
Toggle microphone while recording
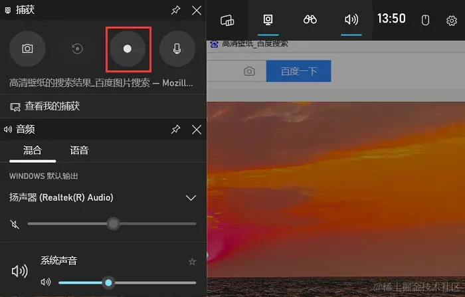(177, 49)
